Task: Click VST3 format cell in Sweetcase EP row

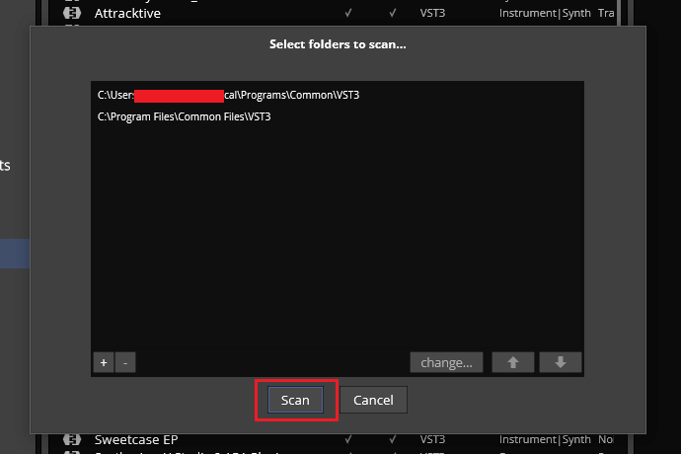Action: [x=433, y=439]
